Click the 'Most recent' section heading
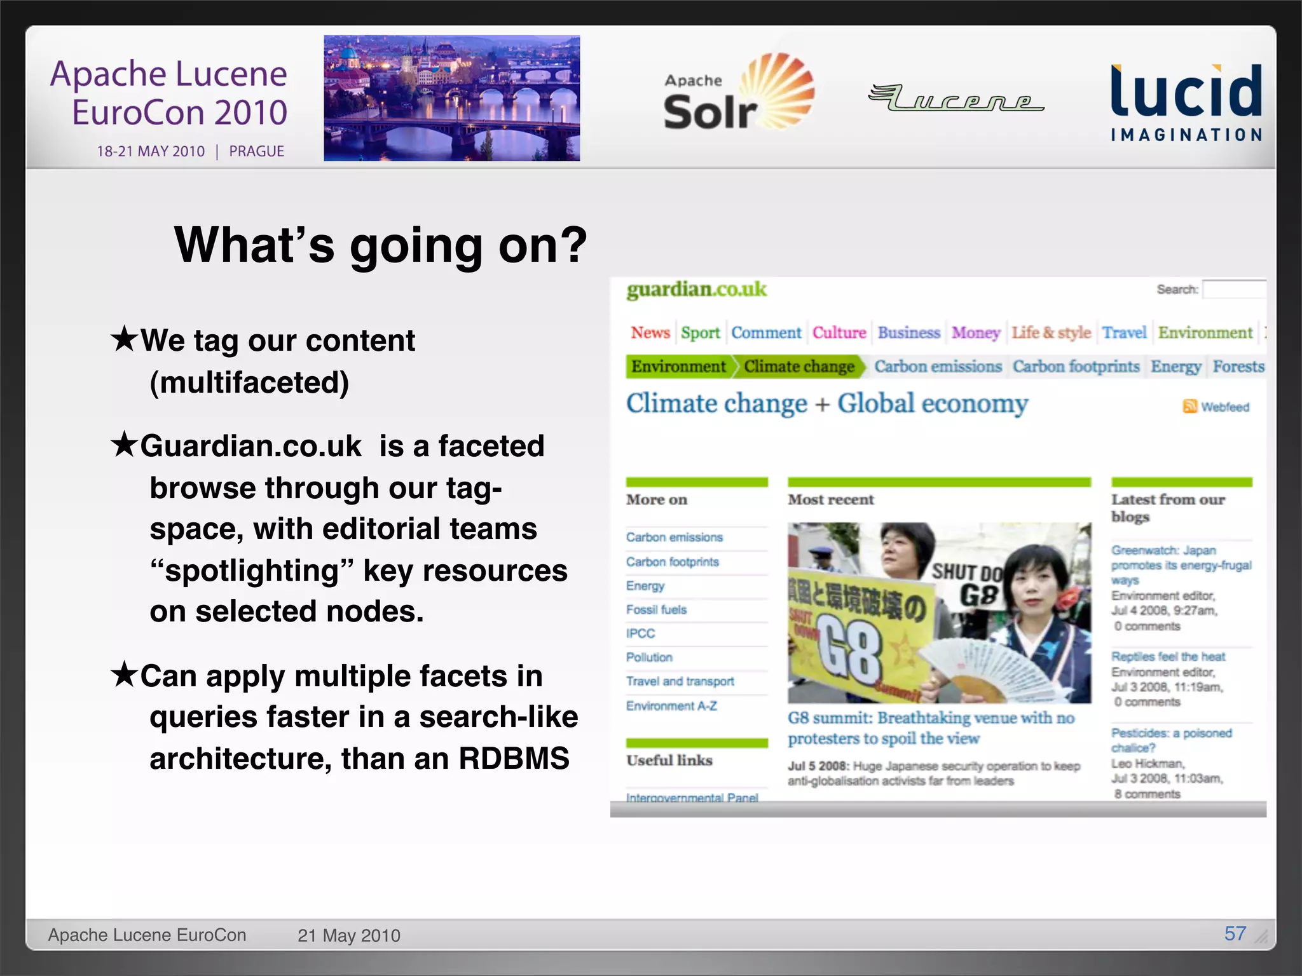Viewport: 1302px width, 976px height. tap(831, 499)
